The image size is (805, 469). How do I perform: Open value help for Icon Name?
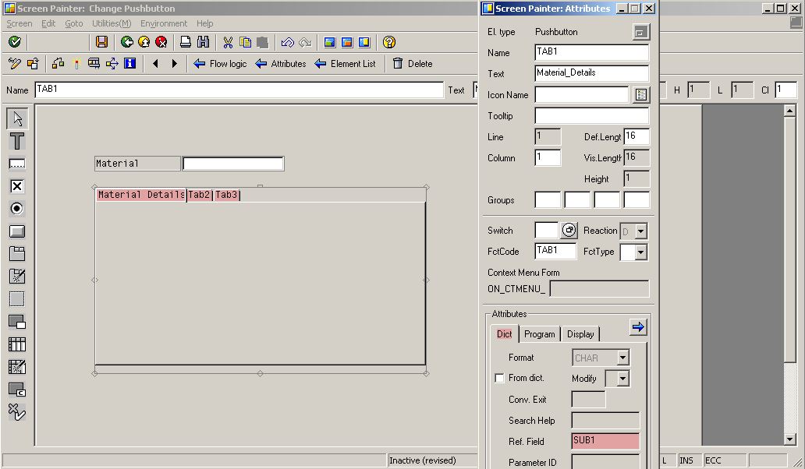641,94
